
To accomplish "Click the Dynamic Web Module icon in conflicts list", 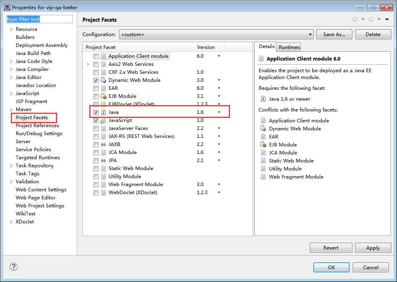I will (x=263, y=128).
